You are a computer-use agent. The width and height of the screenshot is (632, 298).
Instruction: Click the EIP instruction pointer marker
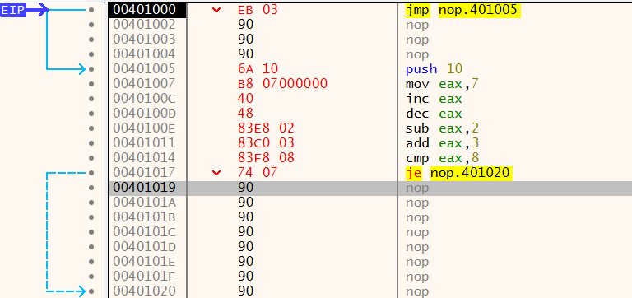click(13, 11)
